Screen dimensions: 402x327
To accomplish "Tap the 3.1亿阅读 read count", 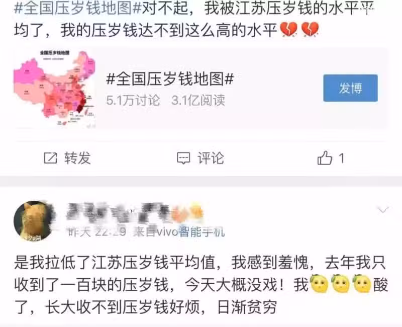I will pyautogui.click(x=198, y=100).
